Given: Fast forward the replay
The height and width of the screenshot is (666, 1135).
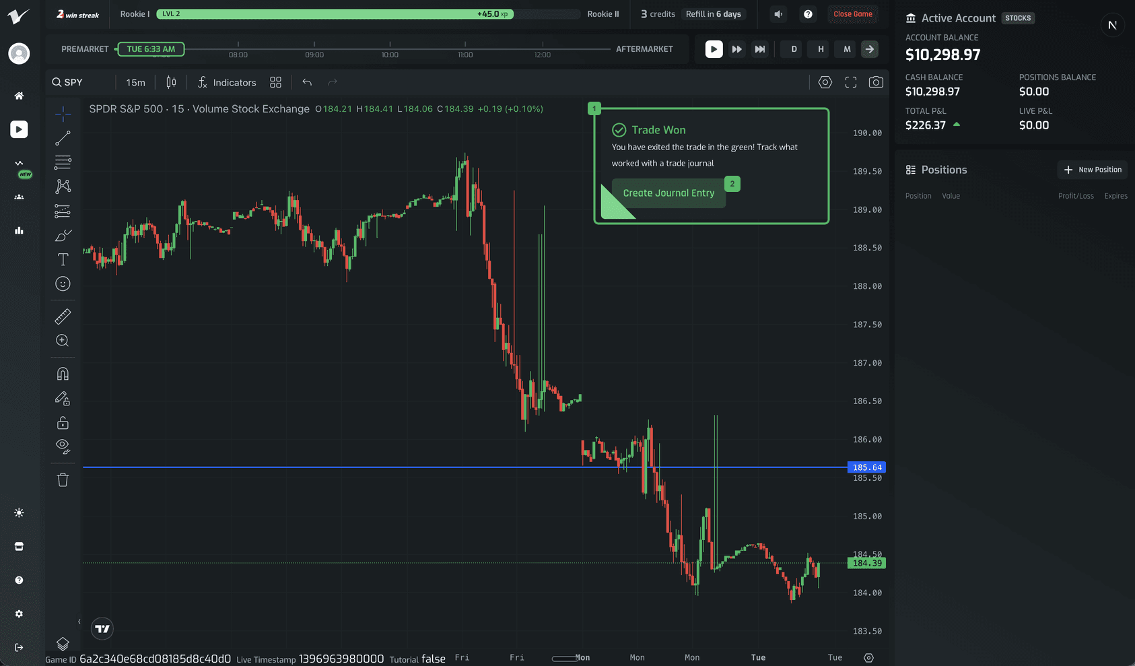Looking at the screenshot, I should pyautogui.click(x=737, y=49).
